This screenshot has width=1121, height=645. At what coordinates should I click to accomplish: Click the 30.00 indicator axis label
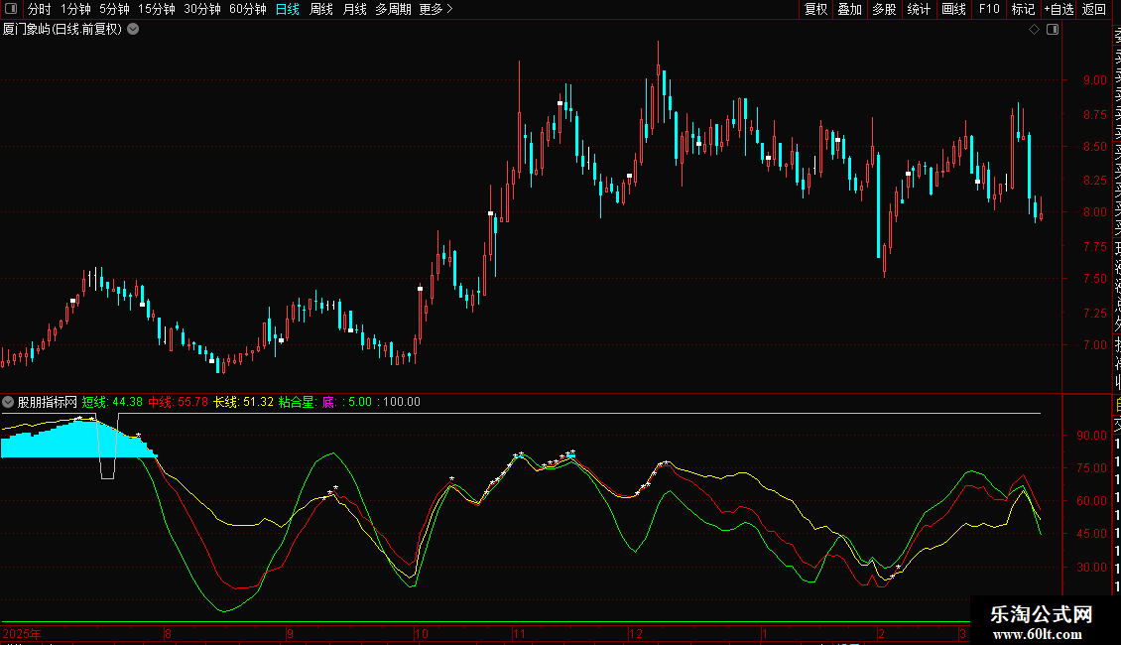1091,567
